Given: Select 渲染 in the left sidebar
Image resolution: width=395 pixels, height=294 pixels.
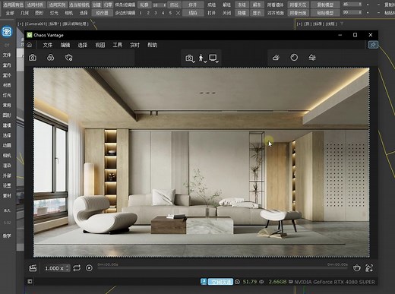Looking at the screenshot, I should pos(7,166).
